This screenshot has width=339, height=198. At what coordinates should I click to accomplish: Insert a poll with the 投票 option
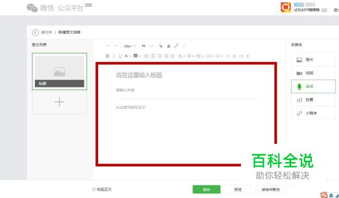tap(313, 100)
